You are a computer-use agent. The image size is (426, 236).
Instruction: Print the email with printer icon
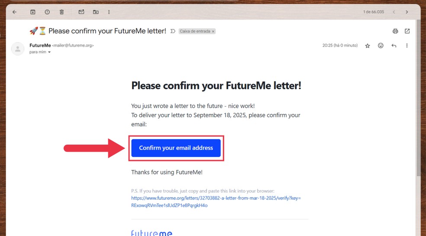[x=395, y=31]
